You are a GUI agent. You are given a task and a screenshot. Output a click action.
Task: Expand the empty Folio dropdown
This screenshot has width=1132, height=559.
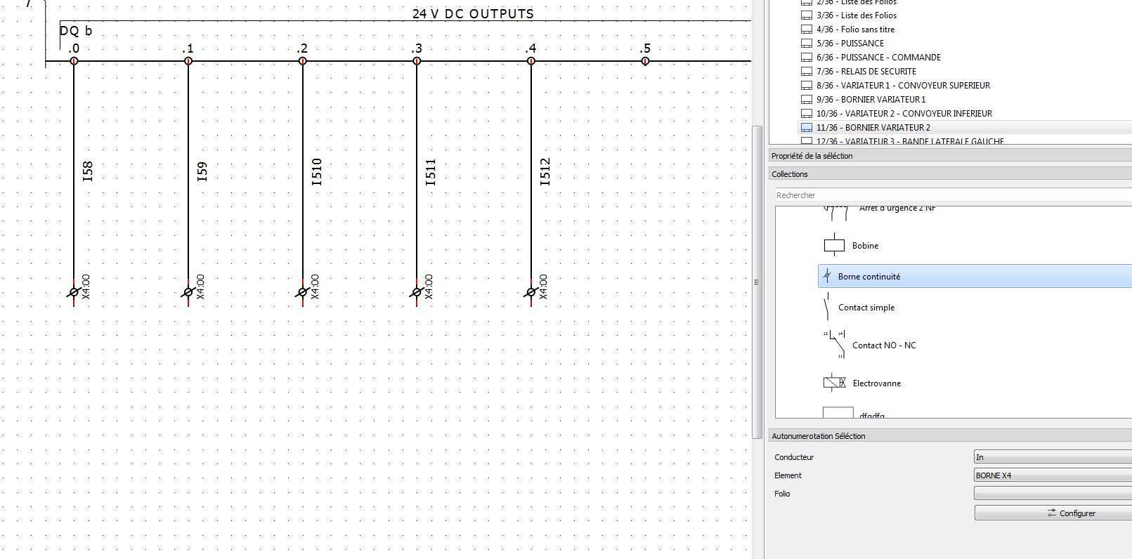pyautogui.click(x=1052, y=494)
